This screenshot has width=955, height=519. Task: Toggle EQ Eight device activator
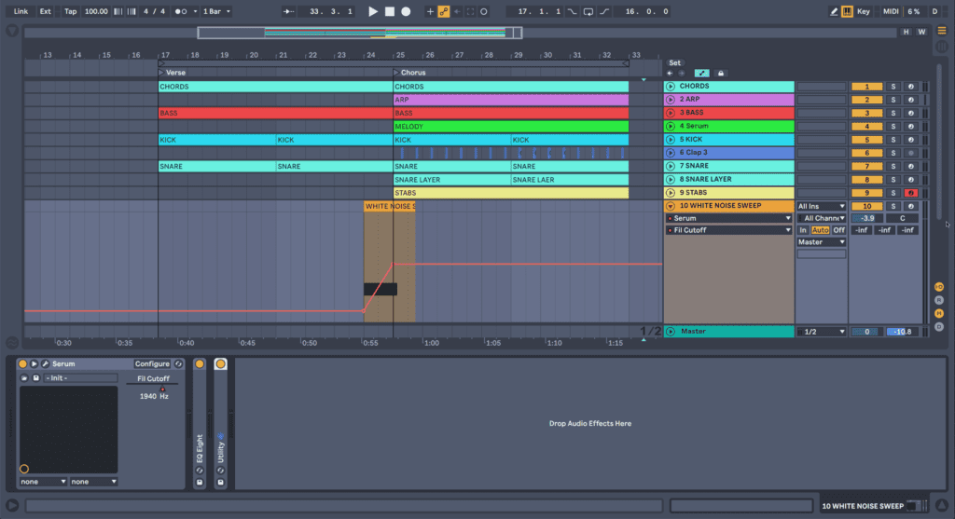click(200, 363)
